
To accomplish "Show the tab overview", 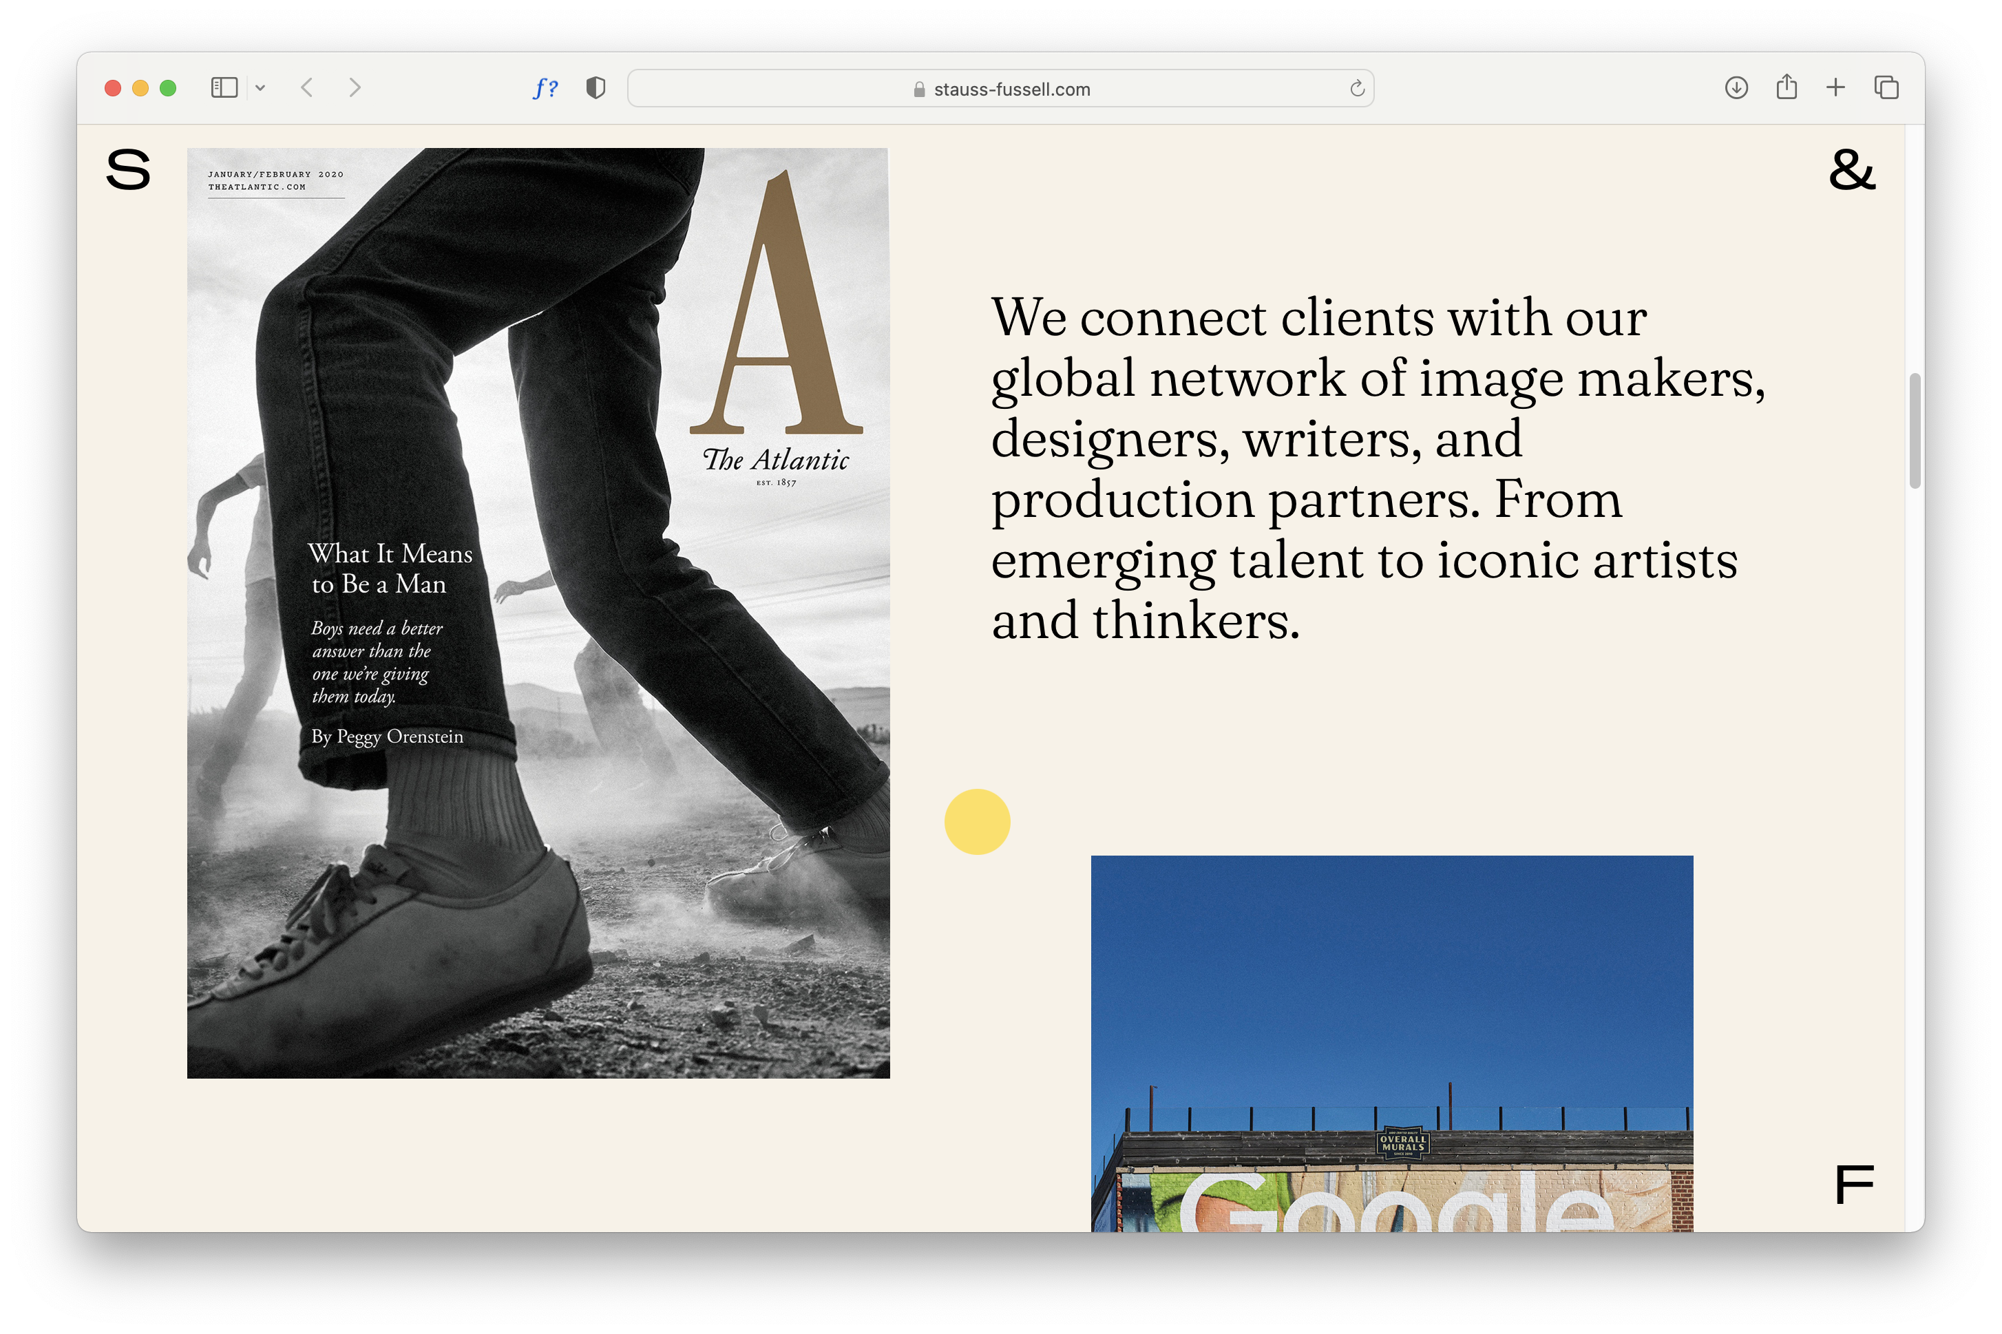I will click(x=1886, y=87).
